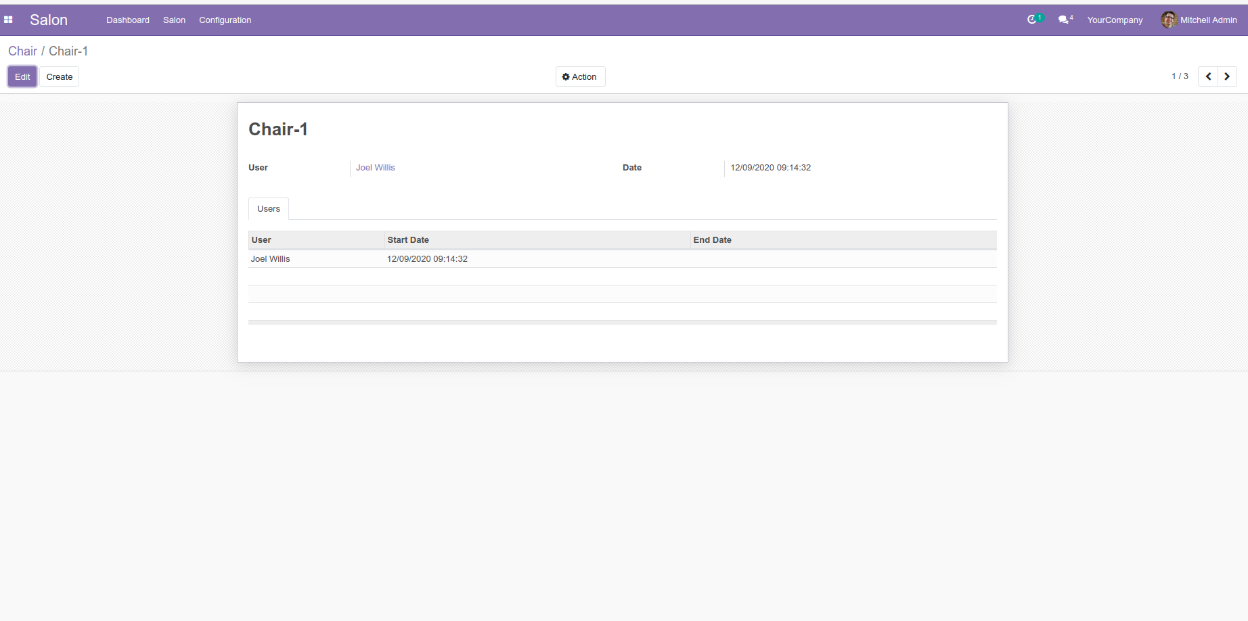Click the Salon app title
This screenshot has height=621, width=1248.
pyautogui.click(x=49, y=20)
